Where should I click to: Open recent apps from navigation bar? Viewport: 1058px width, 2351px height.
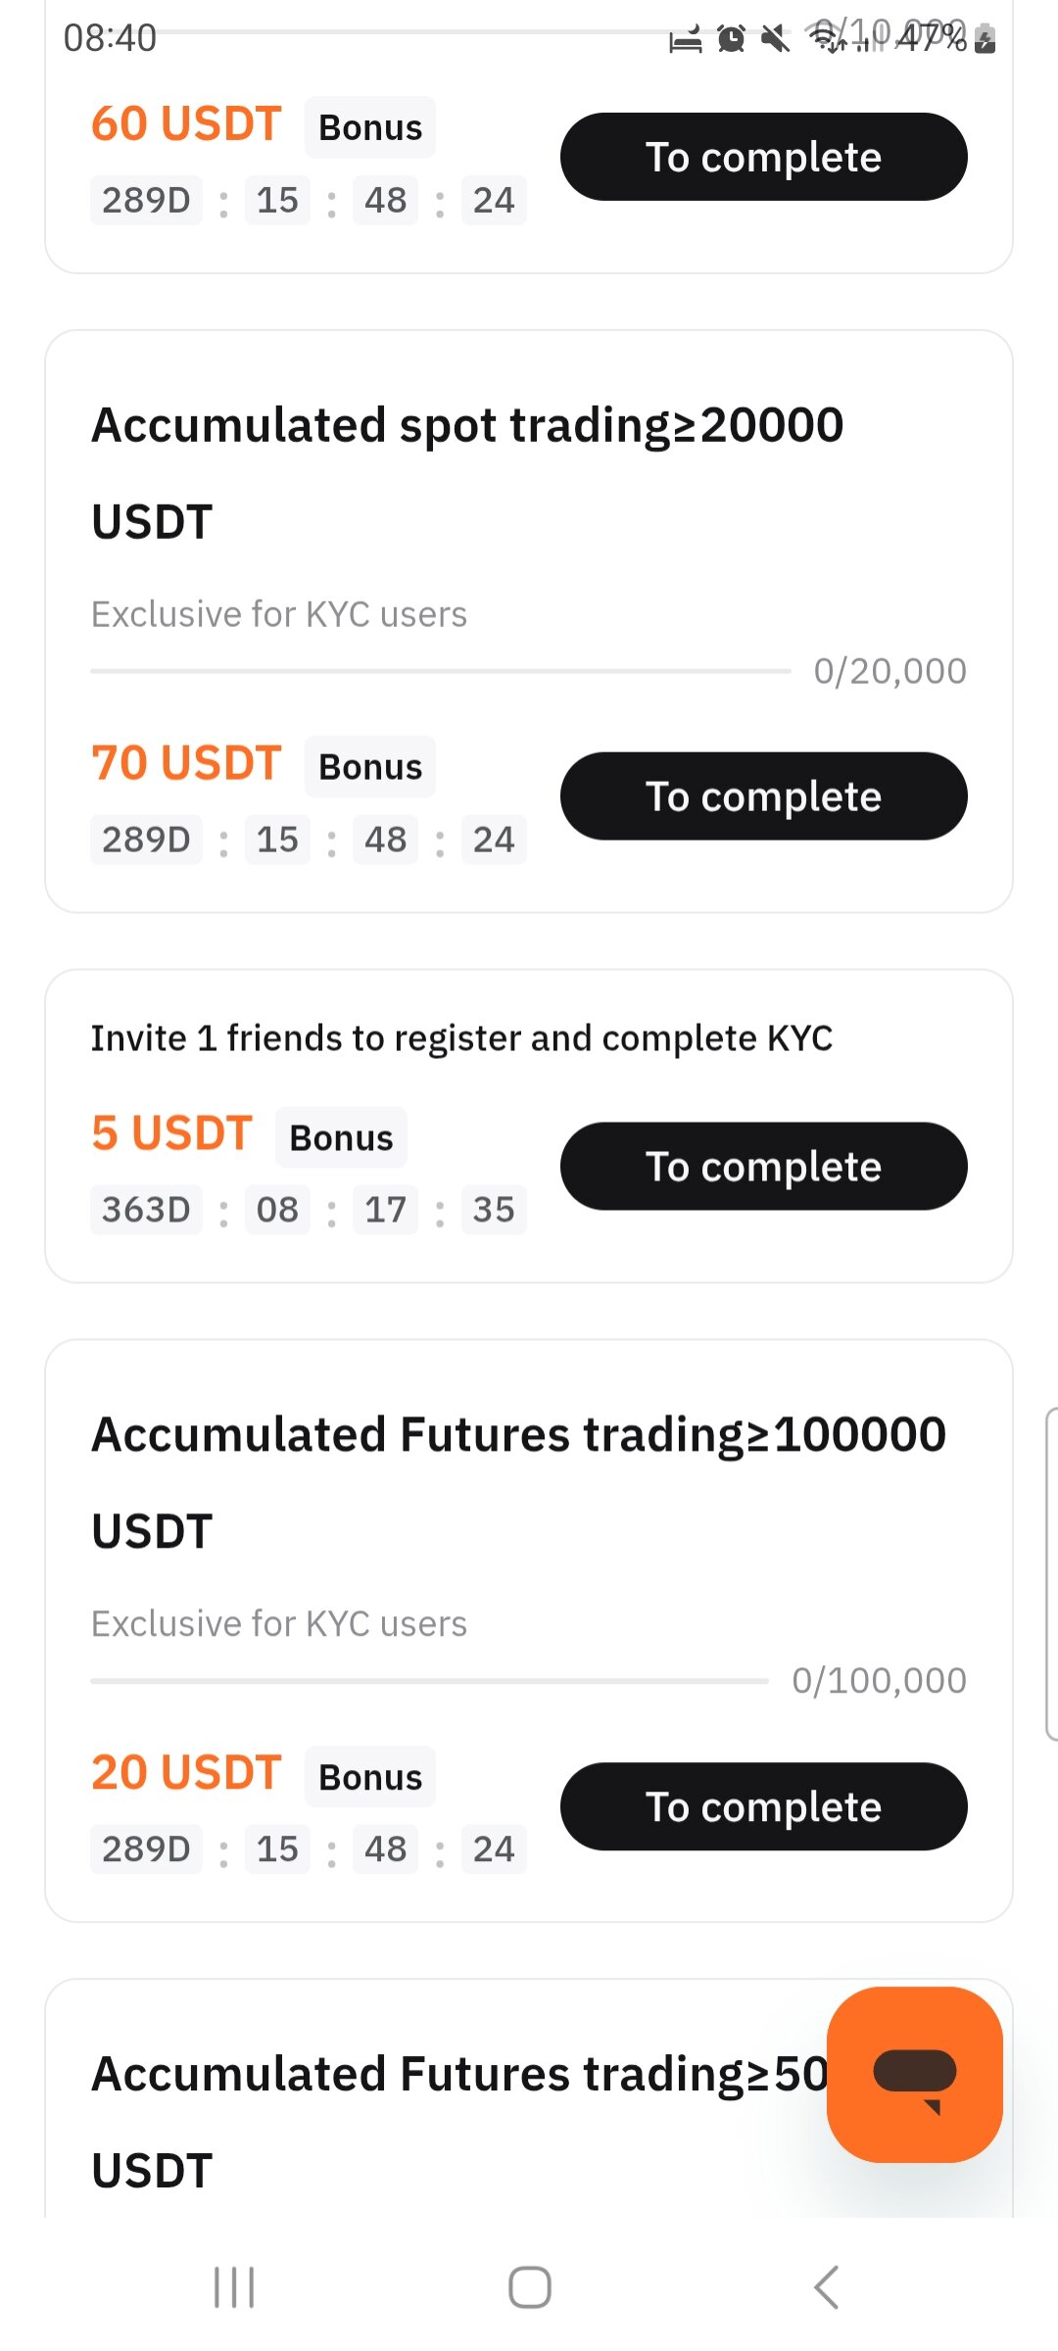pyautogui.click(x=234, y=2287)
